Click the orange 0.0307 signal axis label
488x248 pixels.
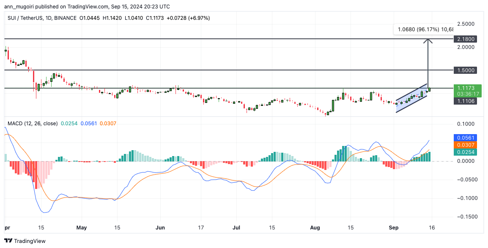tap(465, 145)
